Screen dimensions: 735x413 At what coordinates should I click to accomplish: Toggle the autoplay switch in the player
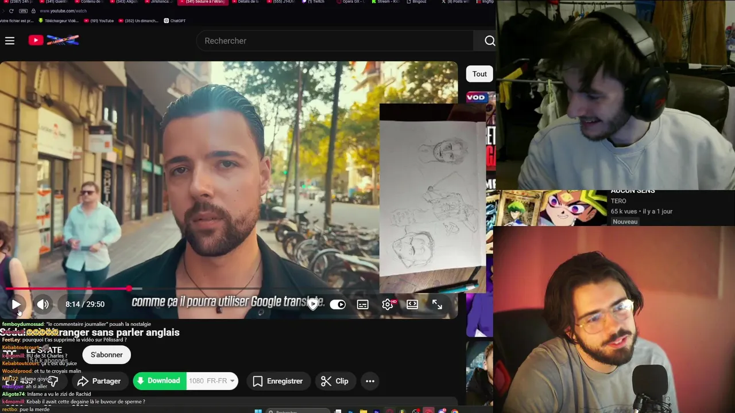[338, 305]
